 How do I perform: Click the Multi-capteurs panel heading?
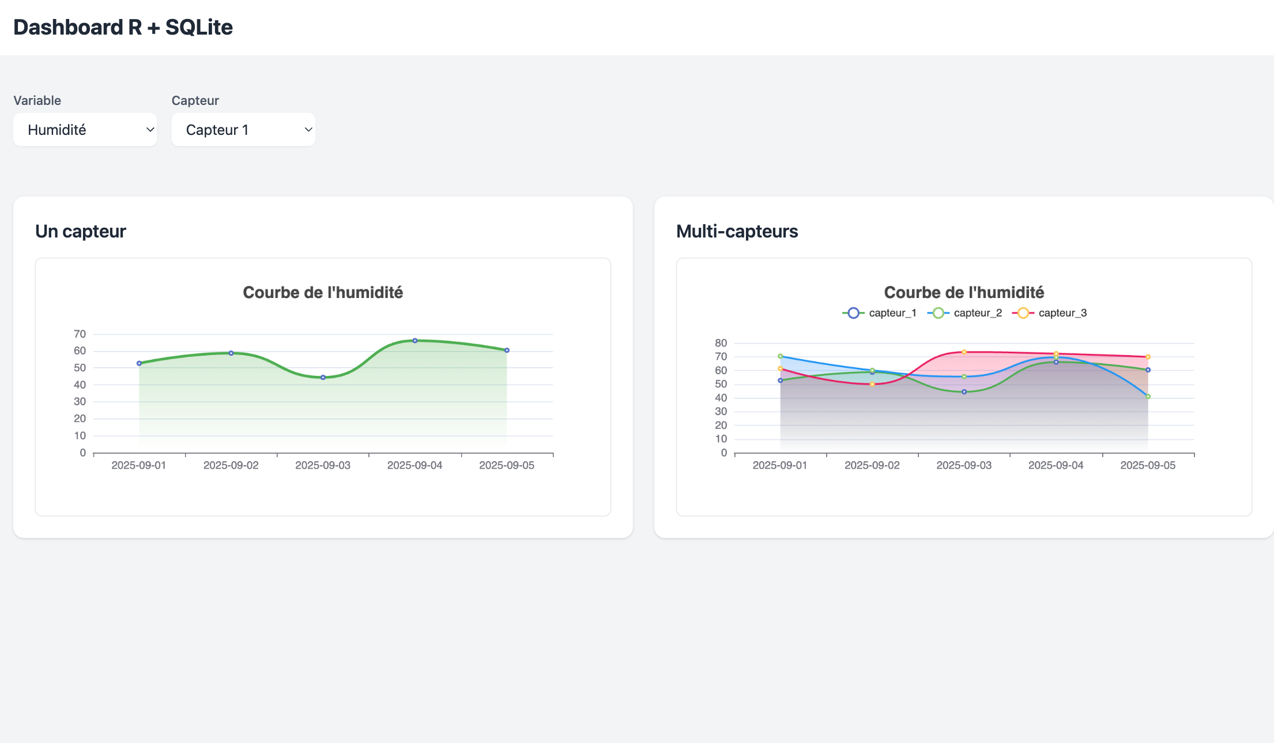coord(737,231)
